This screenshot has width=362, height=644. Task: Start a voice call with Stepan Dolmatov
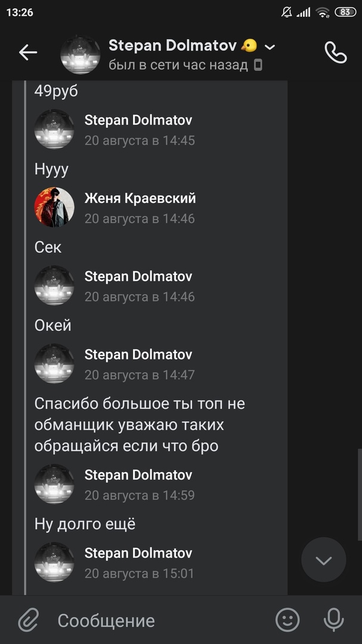336,52
